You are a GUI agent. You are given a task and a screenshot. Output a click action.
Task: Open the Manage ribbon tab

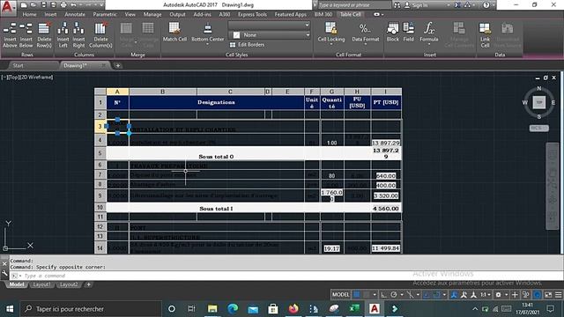click(x=152, y=14)
